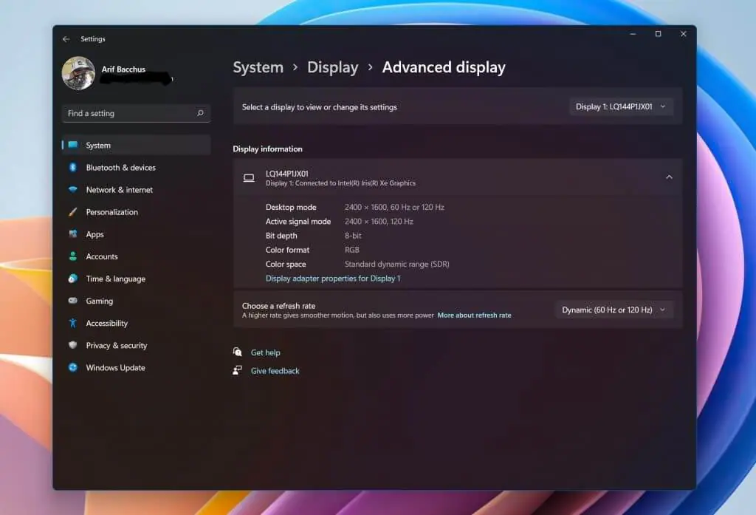Open Accessibility label in sidebar

(106, 323)
